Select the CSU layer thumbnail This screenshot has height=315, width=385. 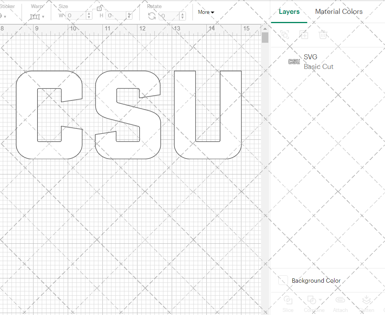pos(294,62)
